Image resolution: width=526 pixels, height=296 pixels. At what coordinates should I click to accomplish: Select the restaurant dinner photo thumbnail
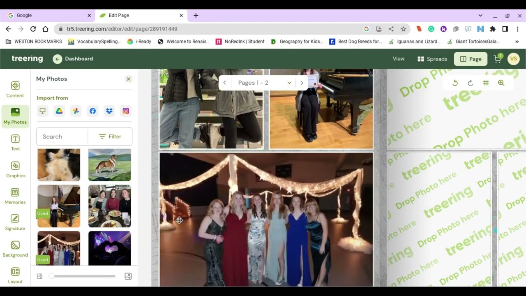click(110, 206)
